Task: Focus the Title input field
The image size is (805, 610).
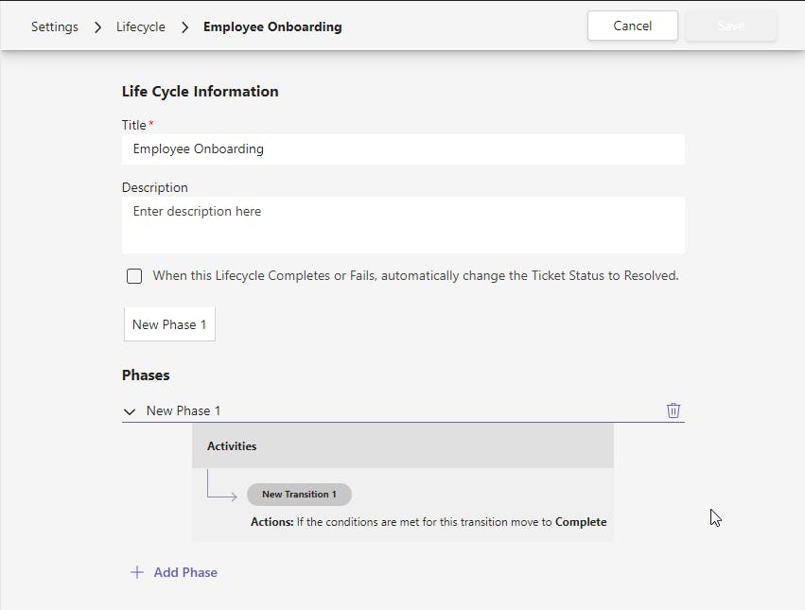Action: coord(403,149)
